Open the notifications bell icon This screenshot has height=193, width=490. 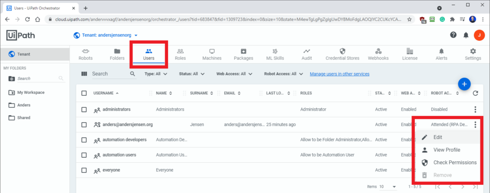tap(466, 35)
